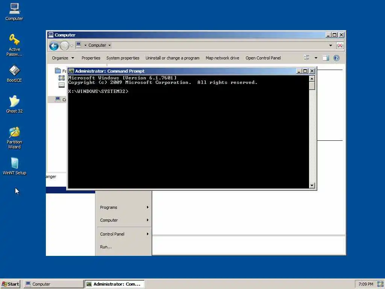Change your view icon in Computer toolbar
This screenshot has height=289, width=385.
coord(306,58)
